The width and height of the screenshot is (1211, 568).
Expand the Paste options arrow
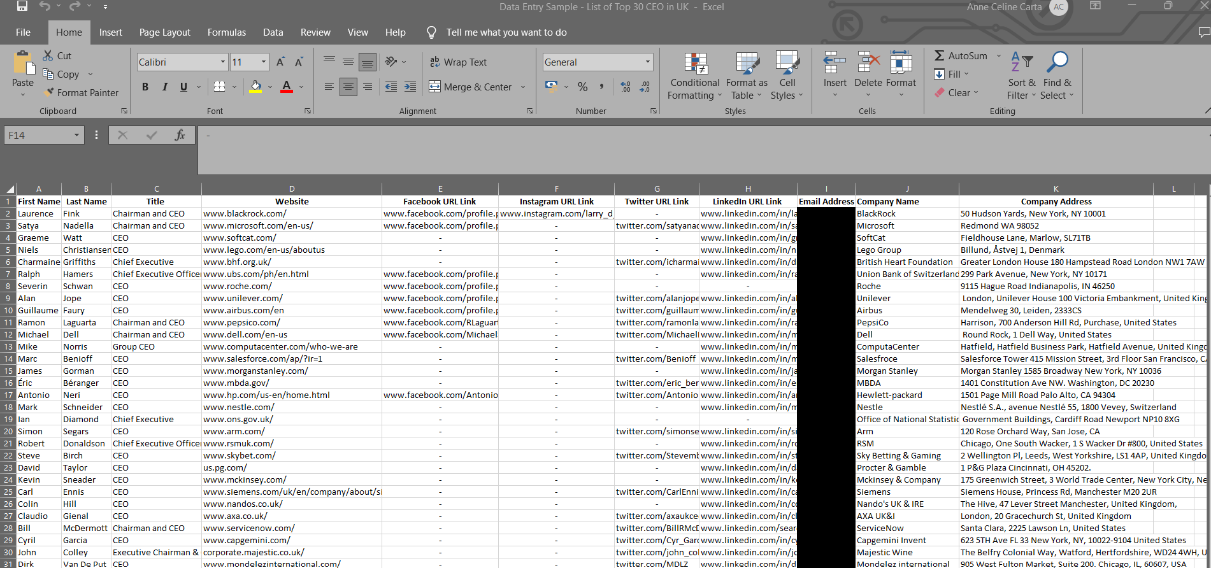click(23, 95)
